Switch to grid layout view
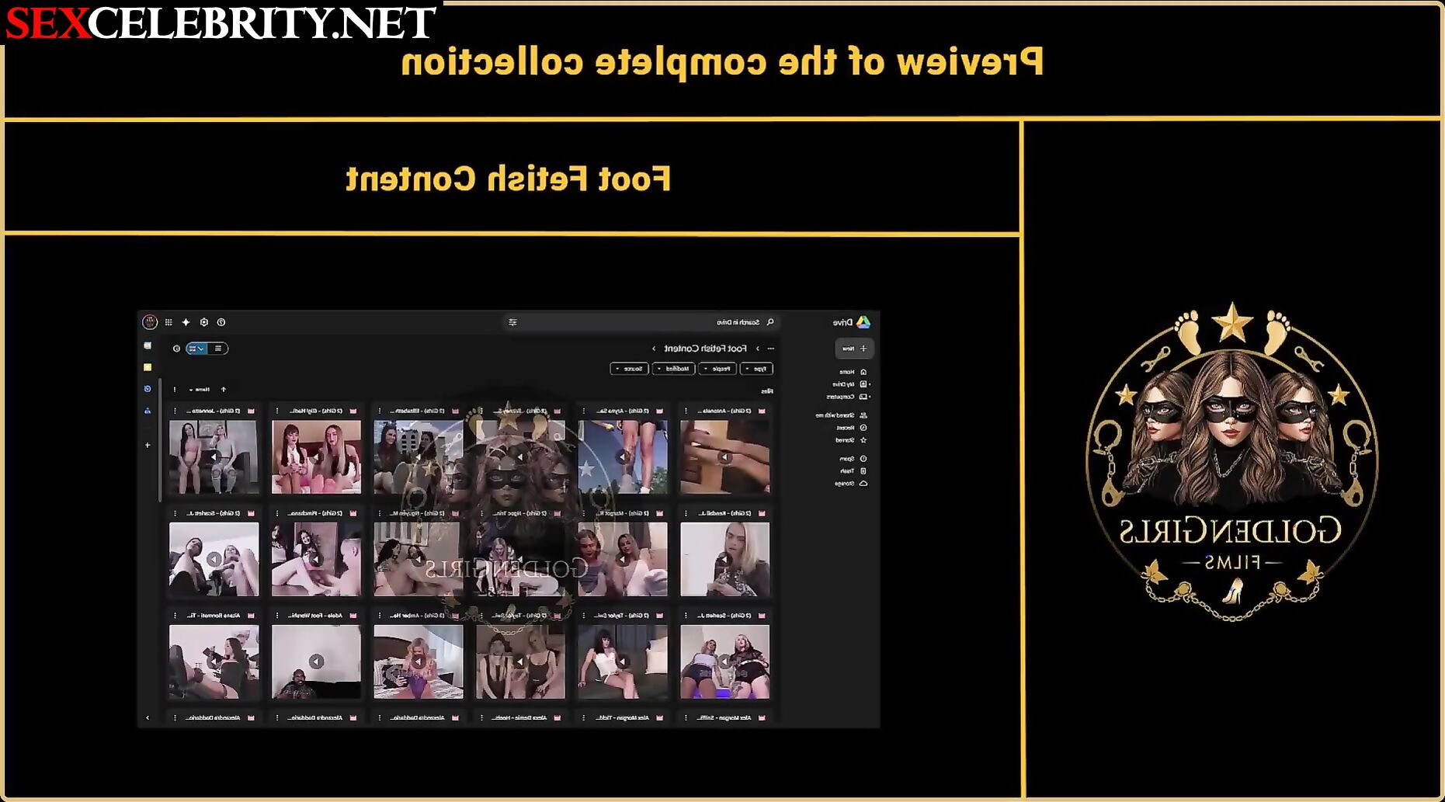The image size is (1445, 802). click(x=196, y=349)
